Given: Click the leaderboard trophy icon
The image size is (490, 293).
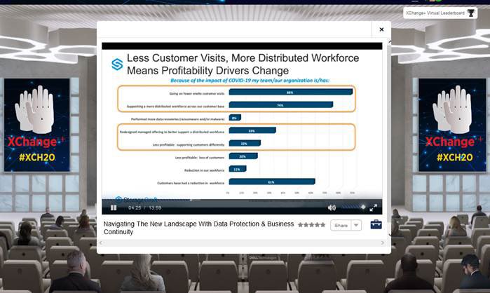Looking at the screenshot, I should tap(470, 13).
